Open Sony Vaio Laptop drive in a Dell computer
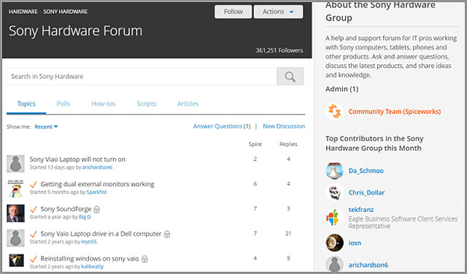Screen dimensions: 467x274 click(101, 234)
